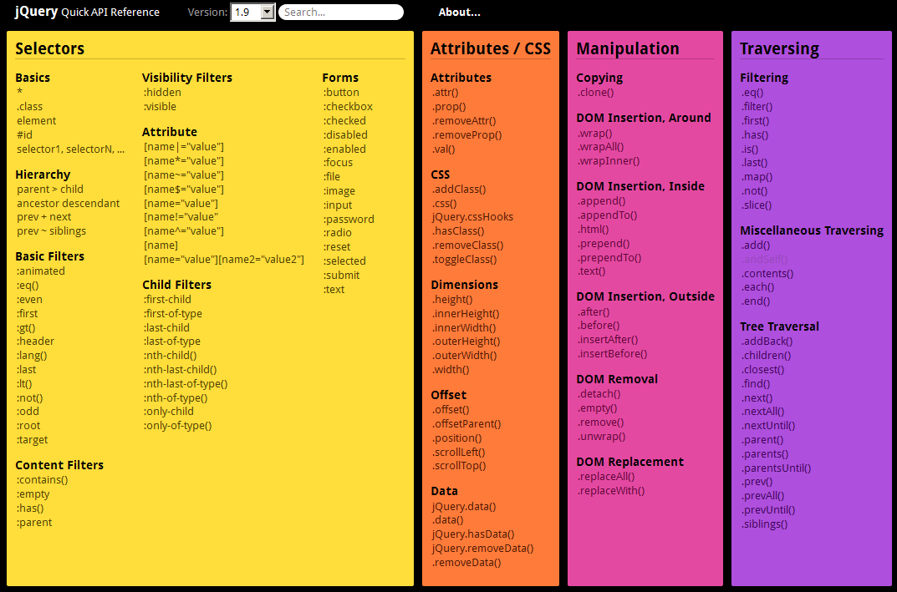Image resolution: width=897 pixels, height=592 pixels.
Task: Select [name$="value"] attribute selector
Action: coord(184,190)
